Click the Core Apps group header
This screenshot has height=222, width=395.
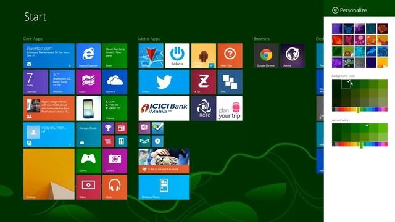33,39
